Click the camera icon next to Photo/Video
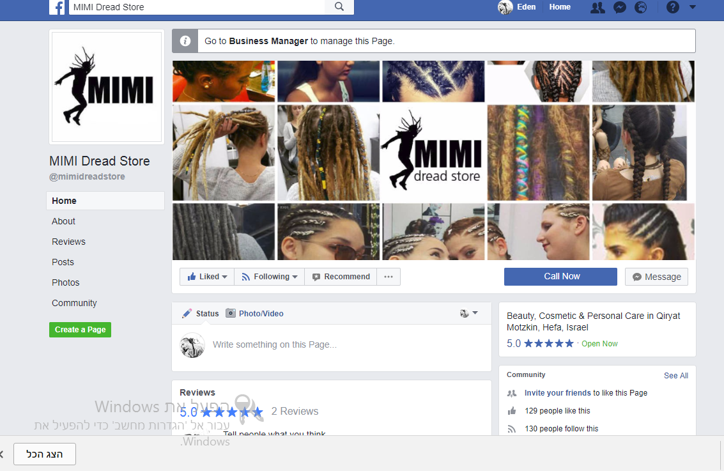 pos(231,313)
